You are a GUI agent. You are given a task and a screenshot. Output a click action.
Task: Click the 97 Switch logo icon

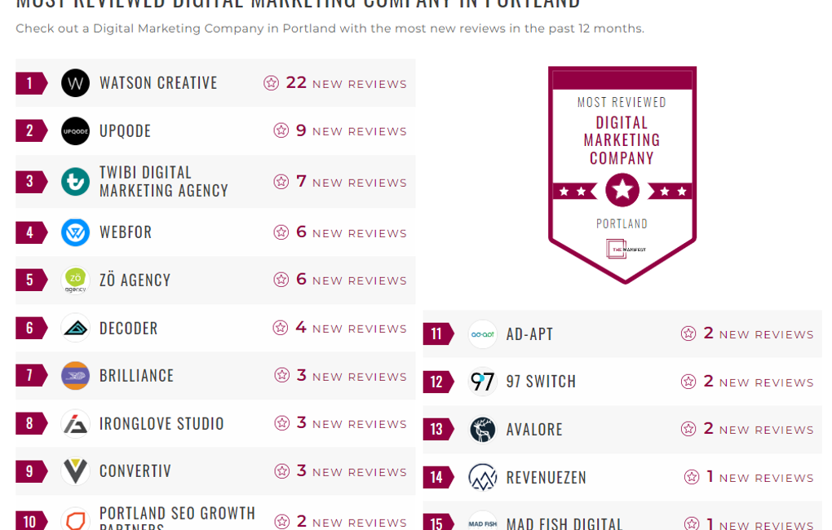pyautogui.click(x=482, y=382)
